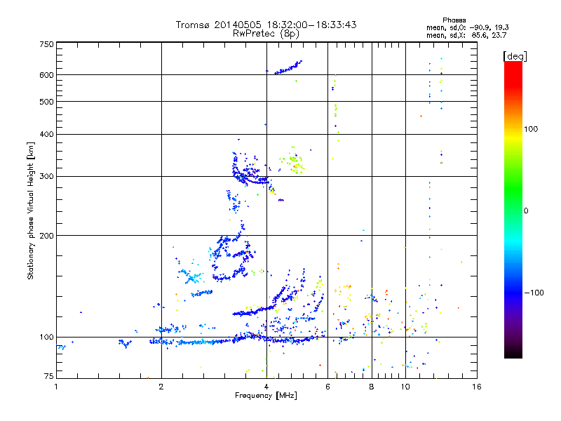Viewport: 561px width, 421px height.
Task: Click the y-axis '600' tick label
Action: pyautogui.click(x=46, y=75)
